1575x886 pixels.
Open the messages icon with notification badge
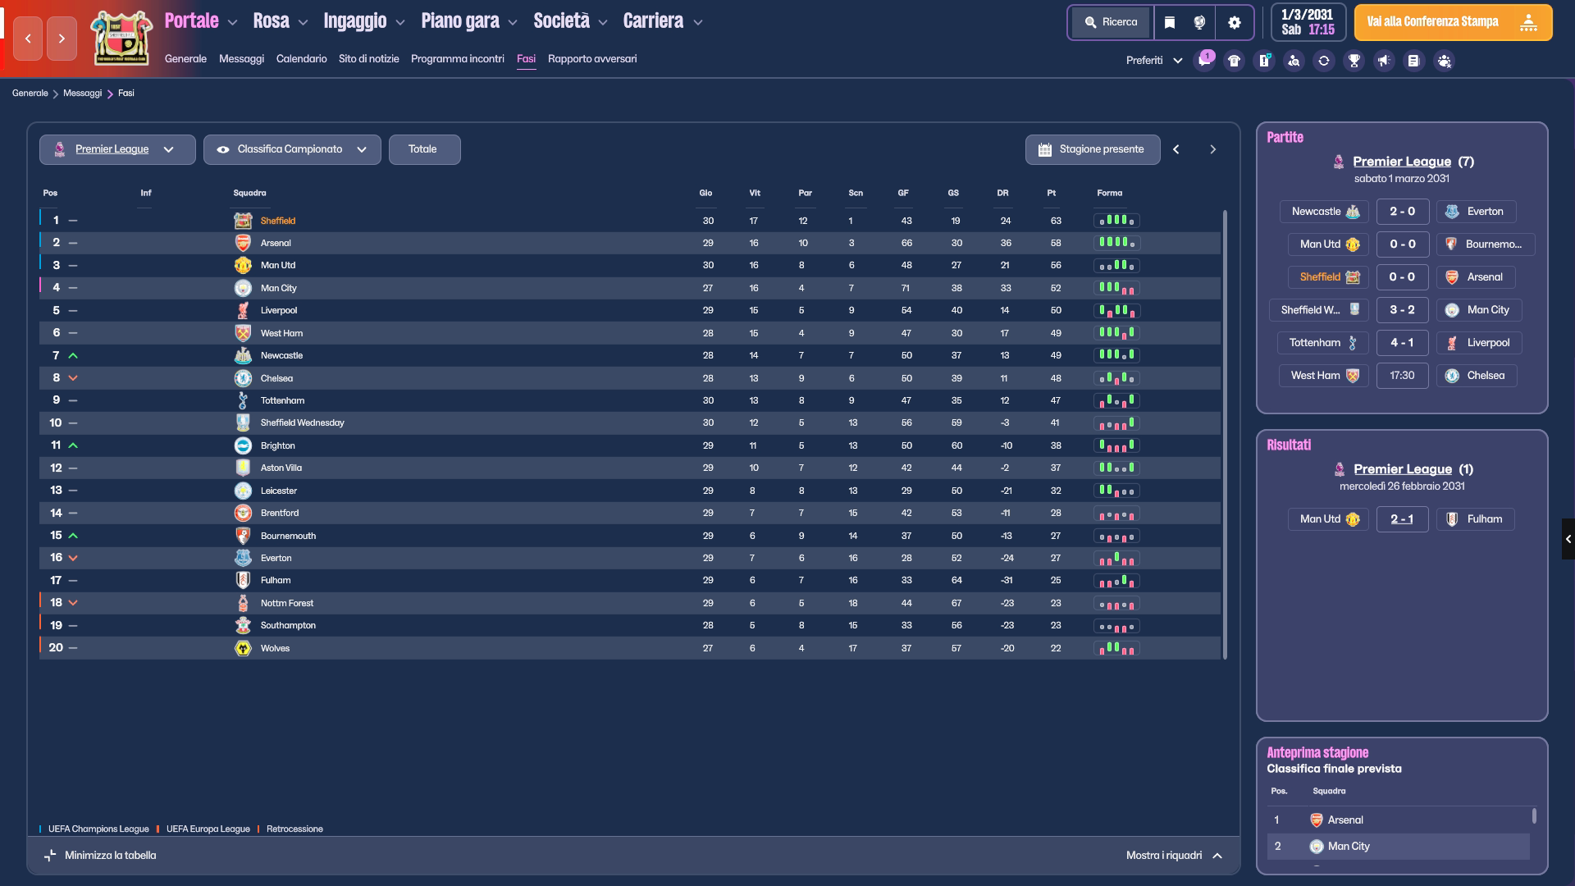click(x=1204, y=61)
